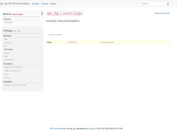Click the Functions heading in sidebar
Image resolution: width=177 pixels, height=132 pixels.
coord(8,64)
